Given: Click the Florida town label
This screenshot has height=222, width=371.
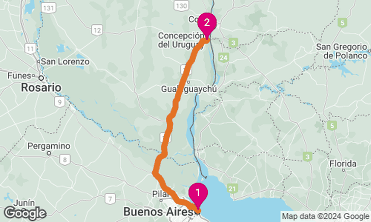Looking at the screenshot, I should point(343,164).
